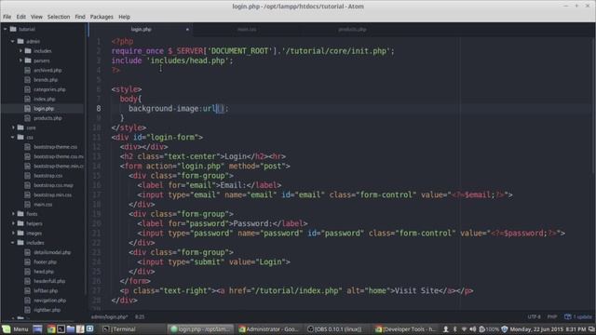Image resolution: width=596 pixels, height=335 pixels.
Task: Open products.php in the tree view
Action: (47, 118)
